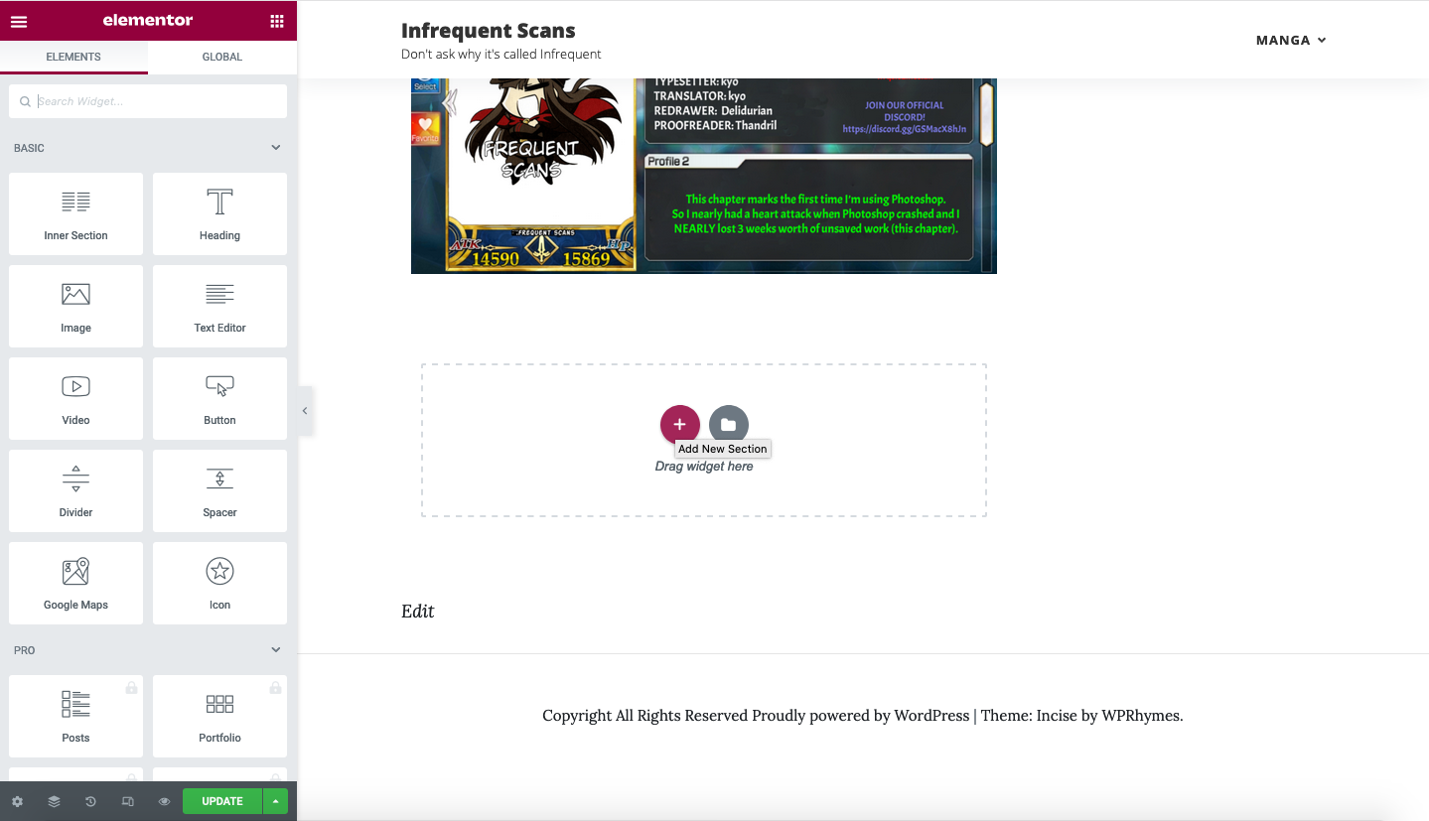Click the Search Widget input field
This screenshot has width=1429, height=821.
148,101
